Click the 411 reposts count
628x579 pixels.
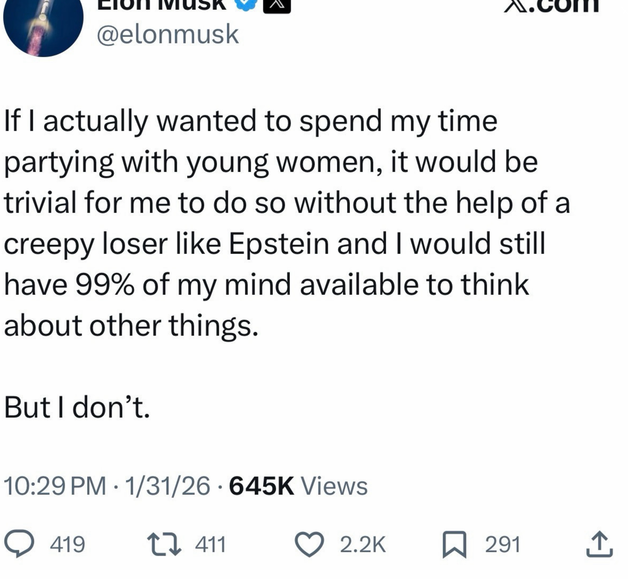click(x=211, y=544)
